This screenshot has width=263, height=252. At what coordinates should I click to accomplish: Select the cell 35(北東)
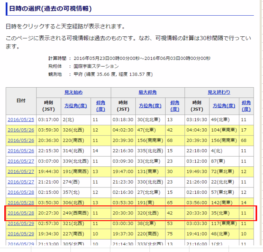224,213
